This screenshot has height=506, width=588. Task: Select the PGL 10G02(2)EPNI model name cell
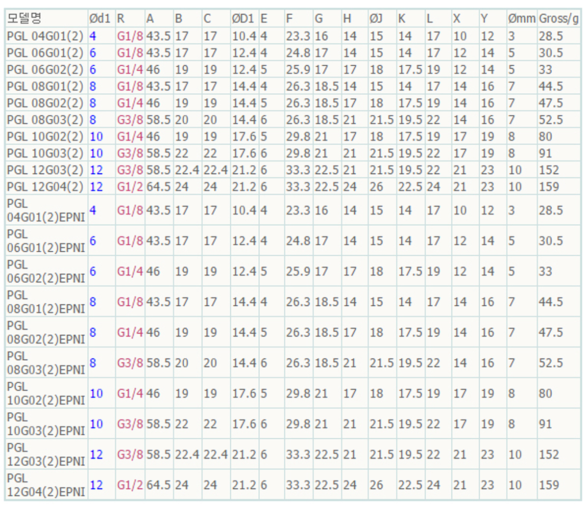tap(46, 393)
